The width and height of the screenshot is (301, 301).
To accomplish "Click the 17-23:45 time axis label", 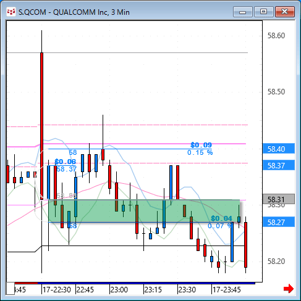I will tap(226, 290).
